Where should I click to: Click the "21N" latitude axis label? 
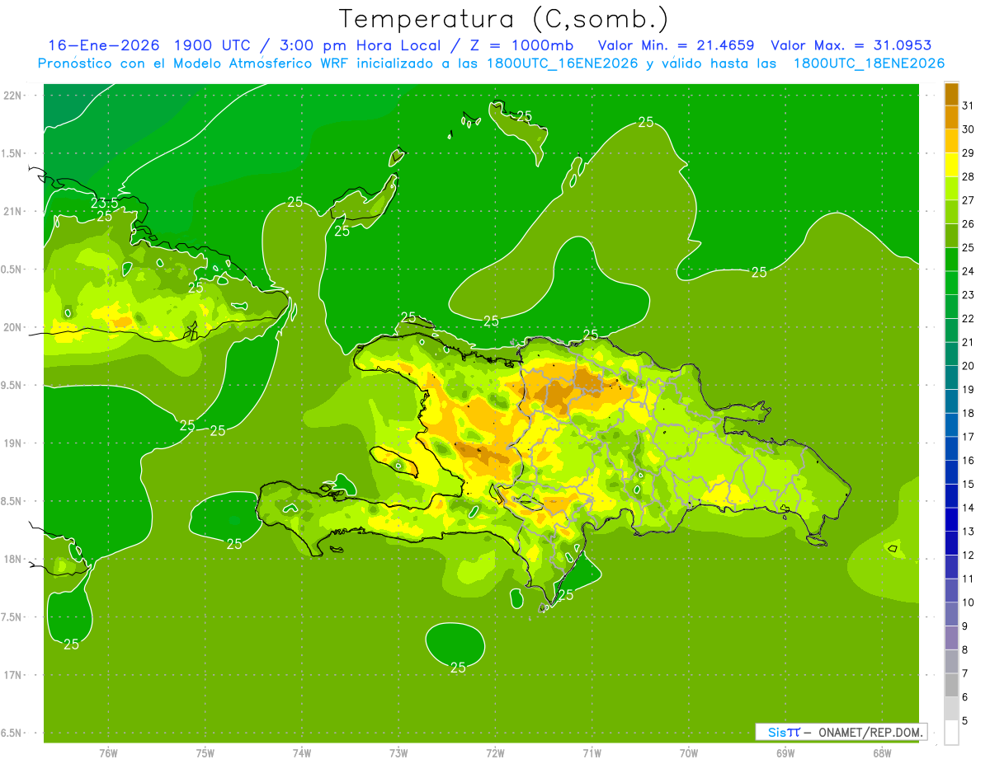13,211
